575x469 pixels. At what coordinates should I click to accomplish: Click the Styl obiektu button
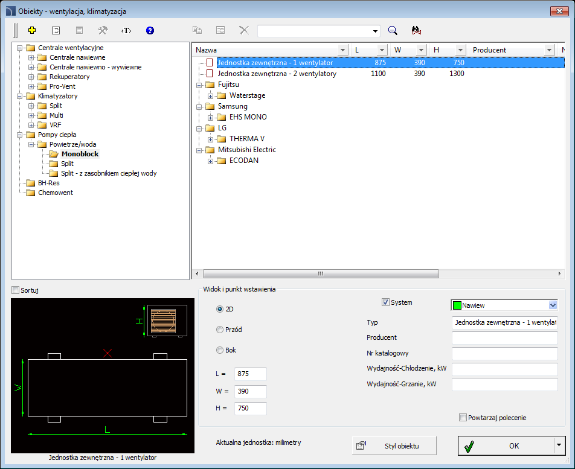pos(394,445)
